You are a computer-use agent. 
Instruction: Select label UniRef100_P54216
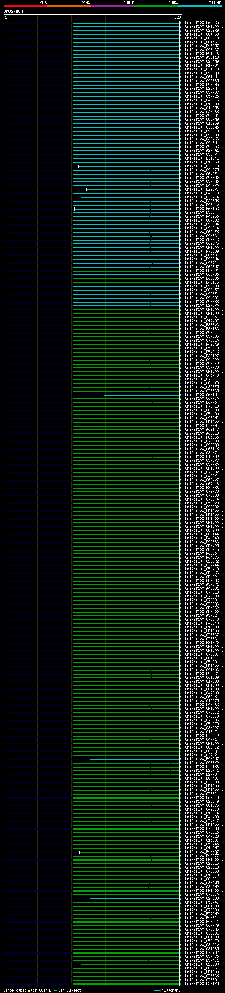[202, 352]
